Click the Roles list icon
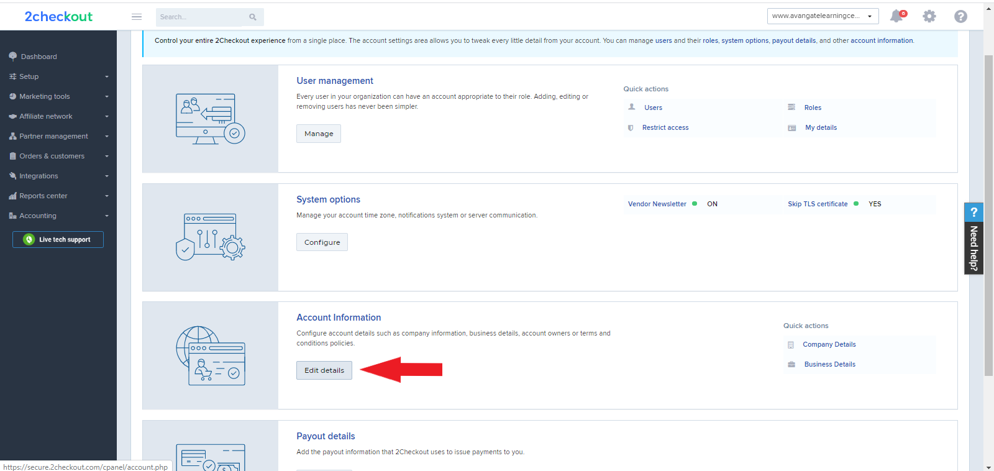 (x=791, y=107)
